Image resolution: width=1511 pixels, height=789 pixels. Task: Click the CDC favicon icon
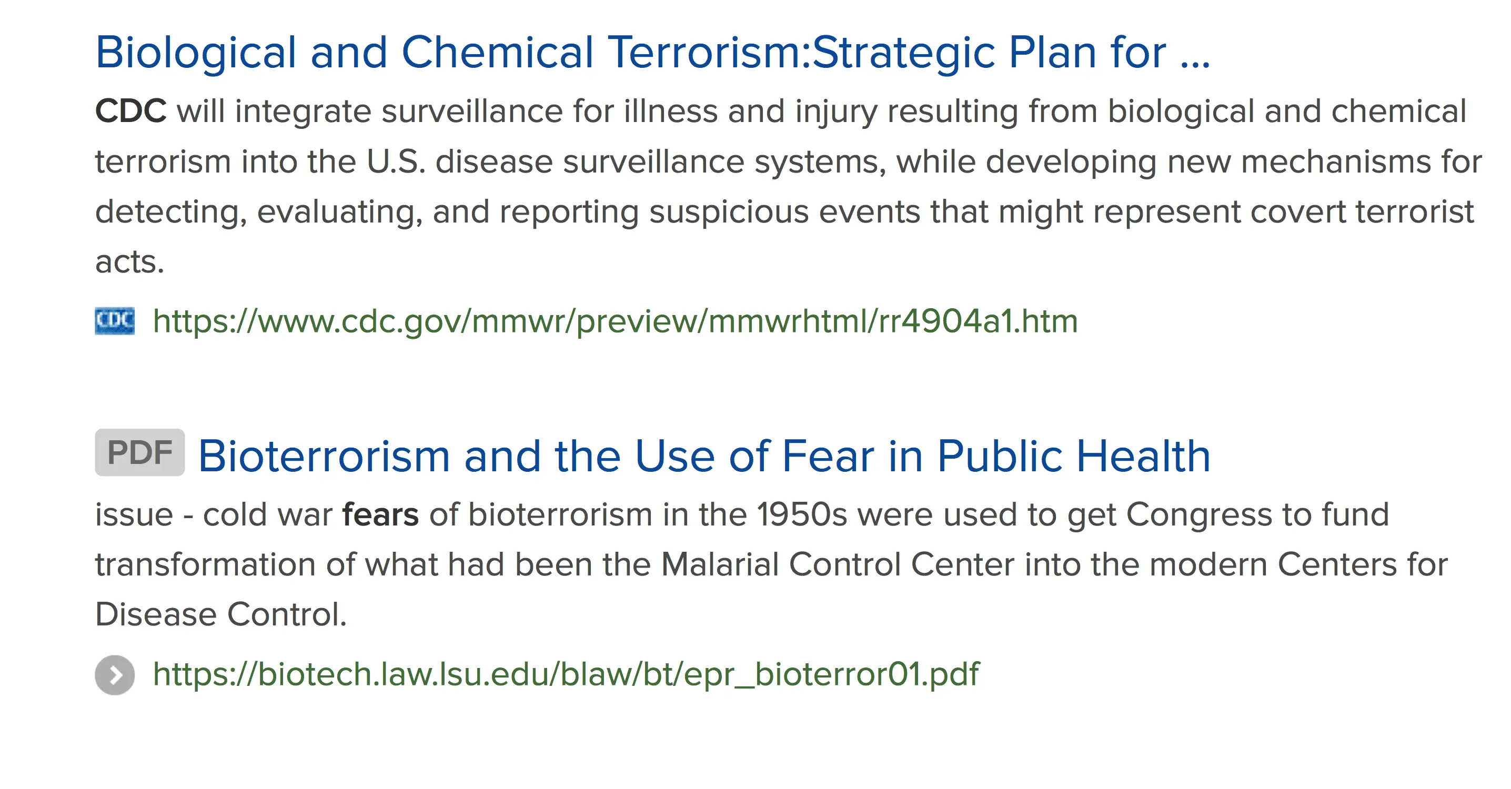pos(114,321)
